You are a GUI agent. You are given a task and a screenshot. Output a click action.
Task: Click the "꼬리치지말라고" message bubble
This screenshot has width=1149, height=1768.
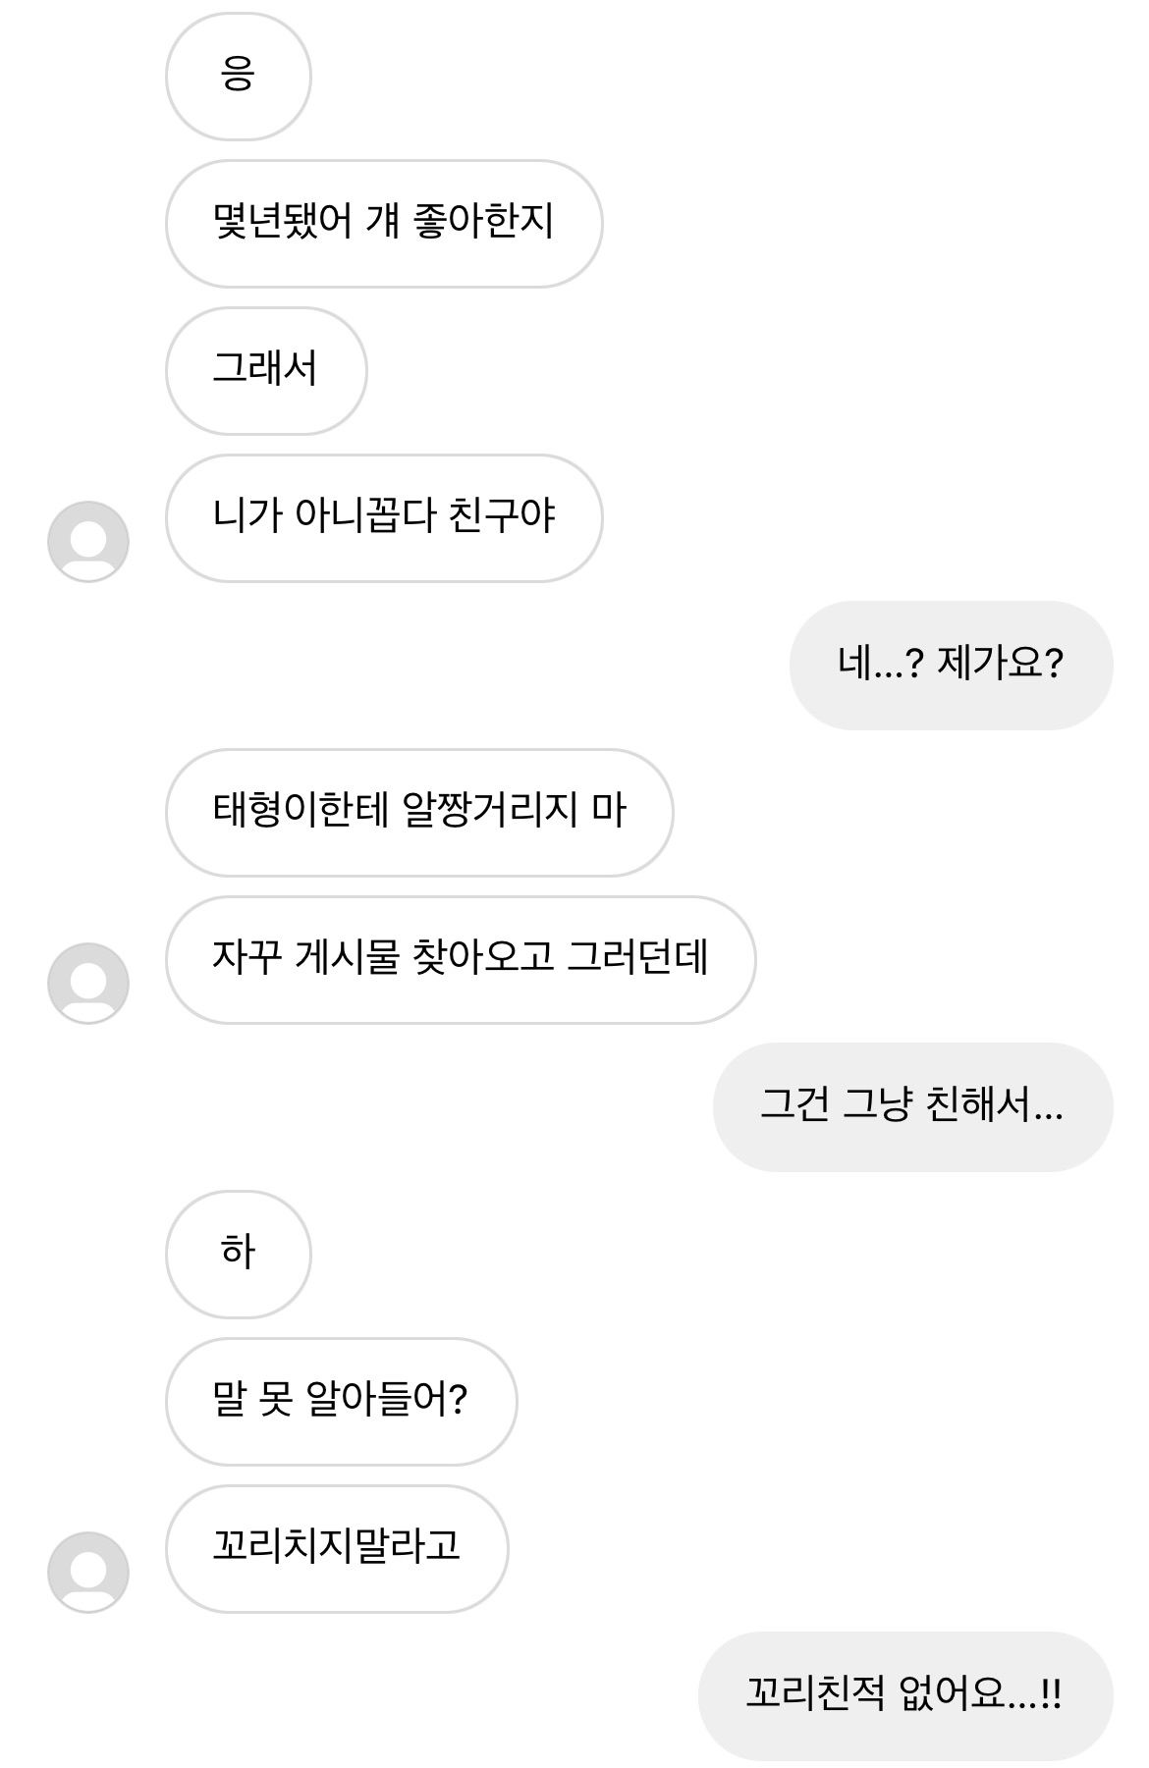click(337, 1549)
